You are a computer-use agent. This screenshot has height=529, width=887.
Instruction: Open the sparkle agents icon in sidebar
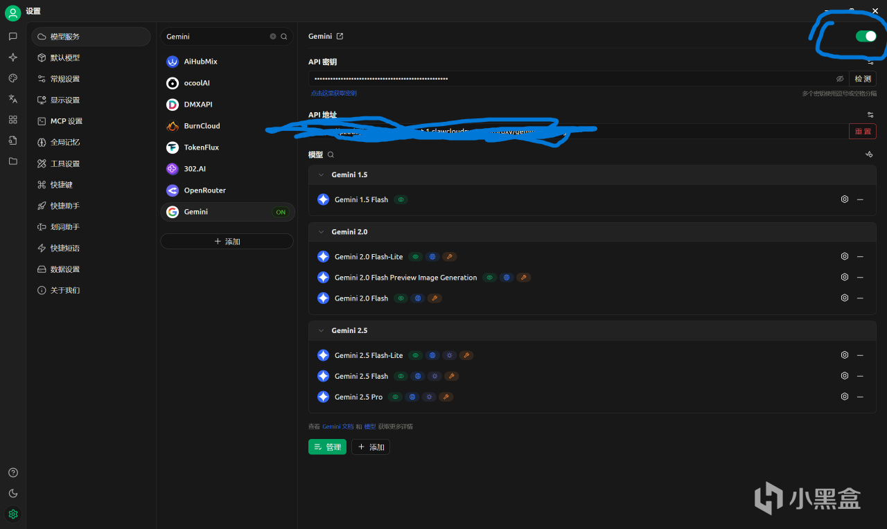coord(12,57)
